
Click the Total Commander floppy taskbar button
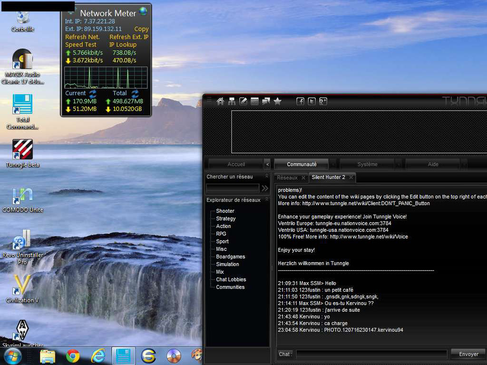[x=123, y=356]
